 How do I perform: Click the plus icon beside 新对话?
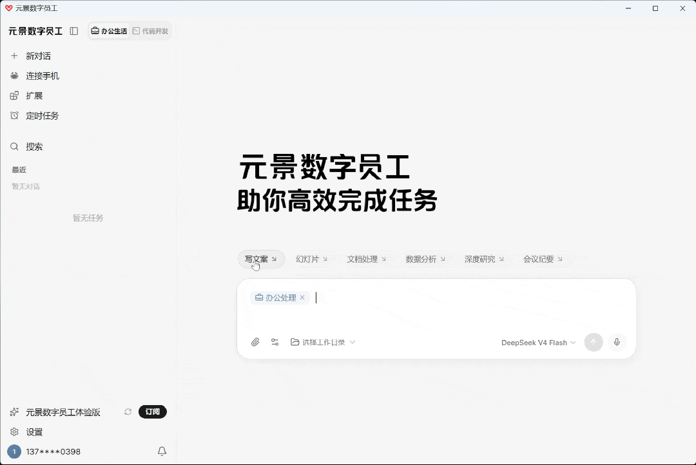[14, 56]
